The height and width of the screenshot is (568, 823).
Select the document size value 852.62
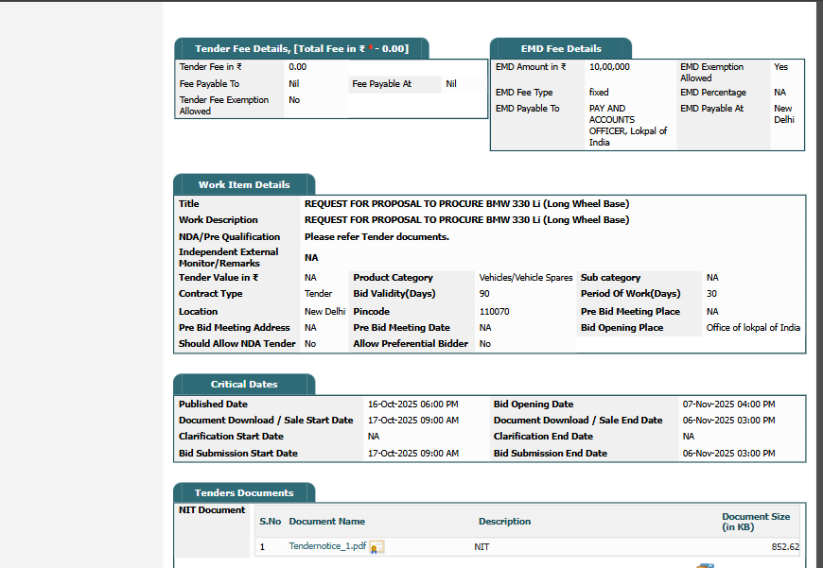coord(785,547)
